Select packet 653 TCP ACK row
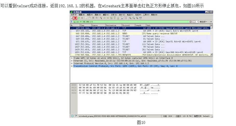The image size is (236, 126). [140, 31]
